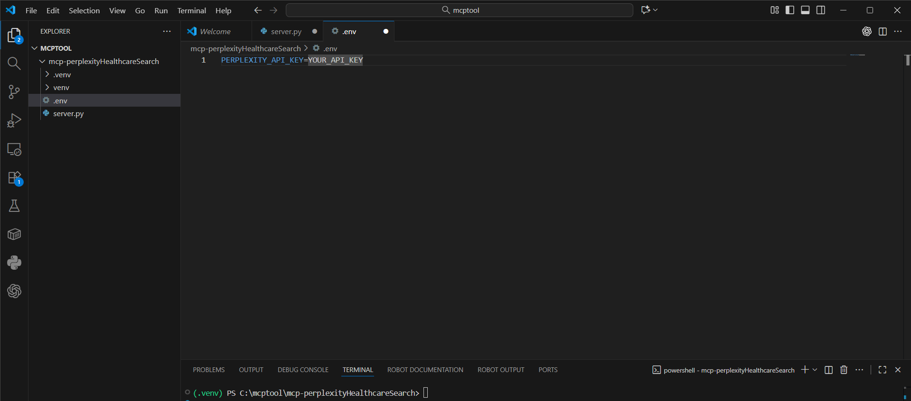Toggle the secondary side bar visibility
Image resolution: width=911 pixels, height=401 pixels.
coord(821,10)
